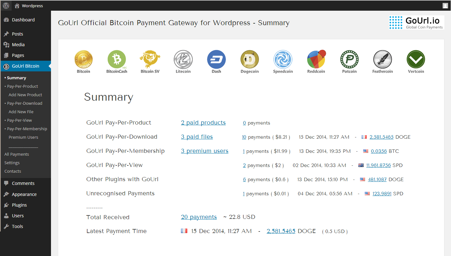451x256 pixels.
Task: Click the BitcoinCash coin icon
Action: click(117, 59)
